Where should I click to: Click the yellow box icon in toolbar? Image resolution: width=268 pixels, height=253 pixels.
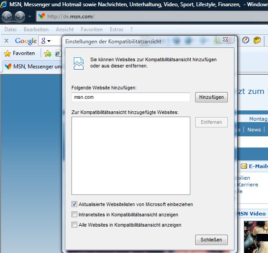coord(257,40)
